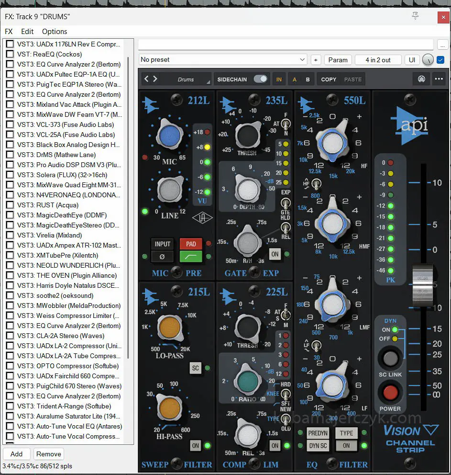Open the three-dot plugin options menu

[x=439, y=79]
